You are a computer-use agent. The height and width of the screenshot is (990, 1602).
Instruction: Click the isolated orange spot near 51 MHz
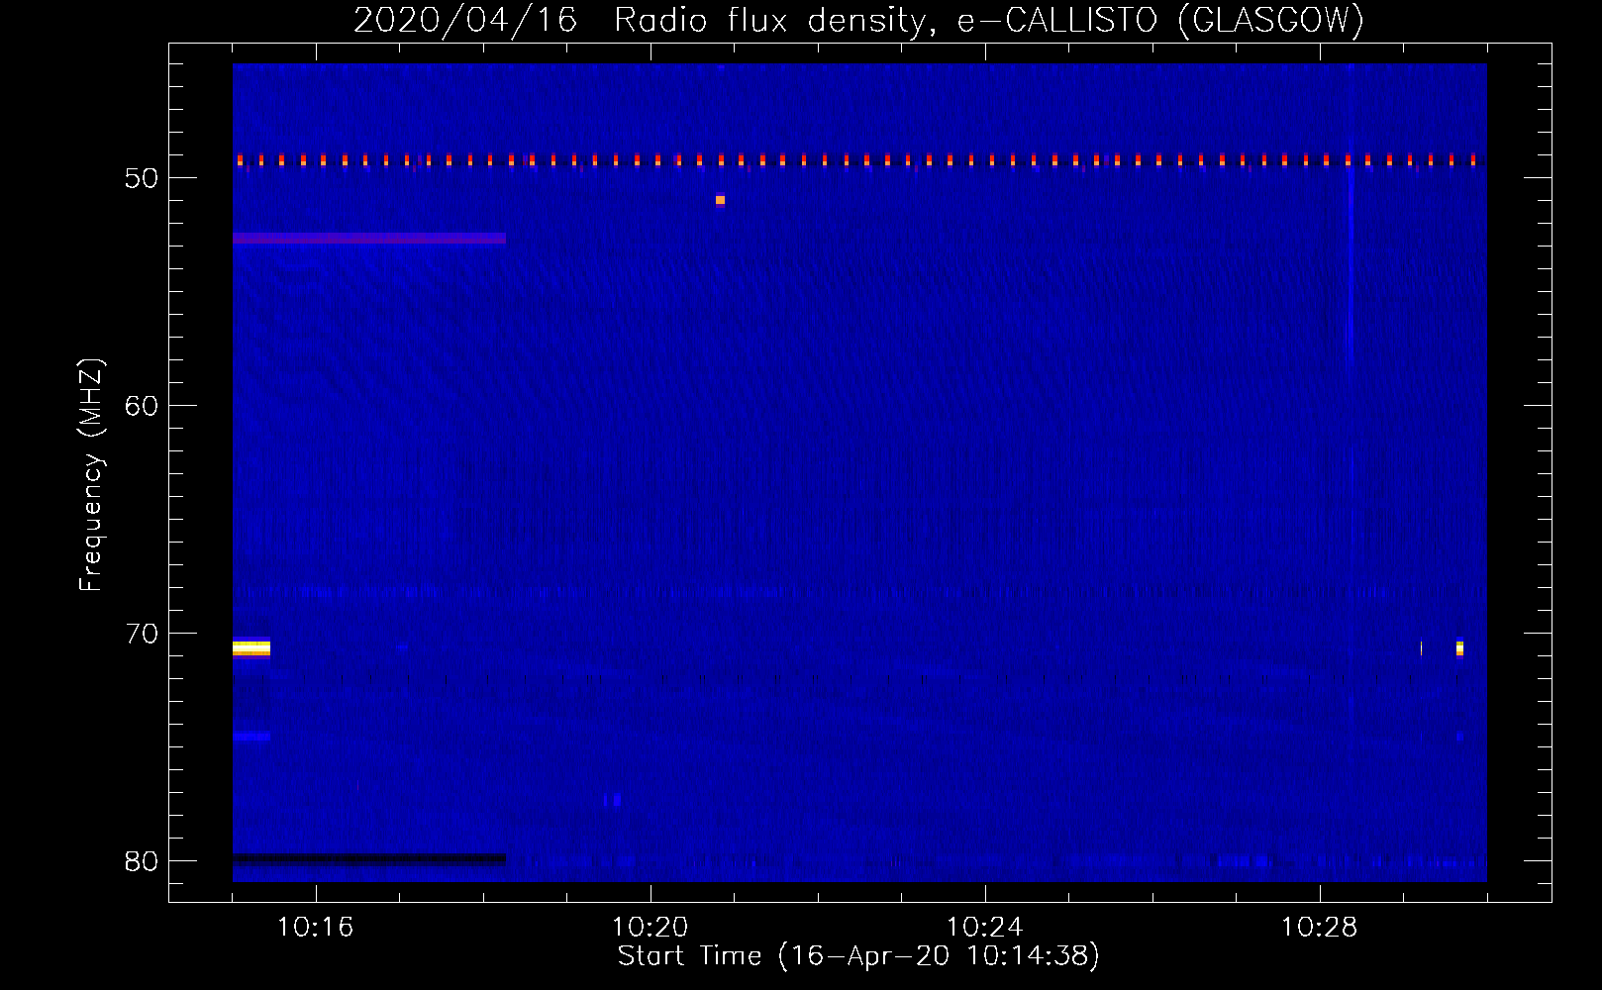tap(720, 200)
